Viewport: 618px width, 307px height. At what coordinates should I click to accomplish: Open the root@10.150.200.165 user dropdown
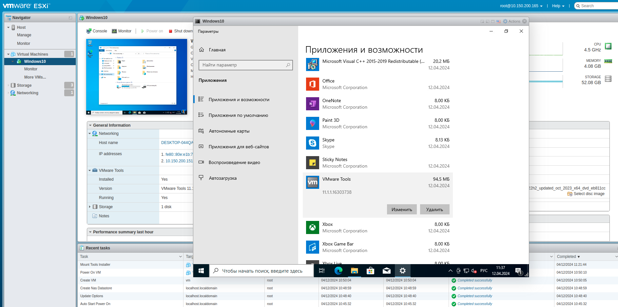click(521, 6)
